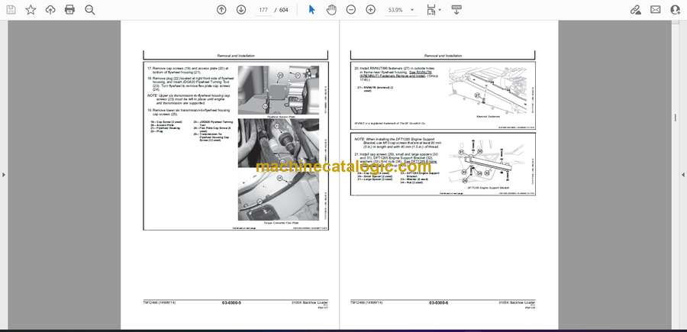Zoom out with minus button
The image size is (687, 332).
pyautogui.click(x=350, y=10)
